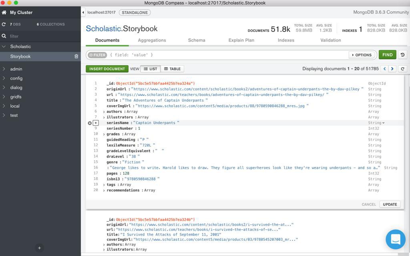Open the Intercom chat bubble
Viewport: 410px width, 256px height.
coord(396,239)
